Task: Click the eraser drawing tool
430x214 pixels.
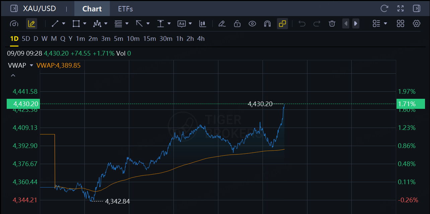Action: [x=221, y=23]
